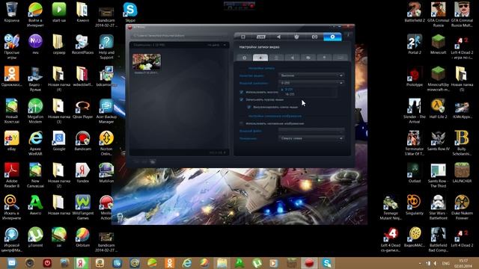Screen dimensions: 479x269
Task: Open the nvu desktop shortcut
Action: coord(35,44)
